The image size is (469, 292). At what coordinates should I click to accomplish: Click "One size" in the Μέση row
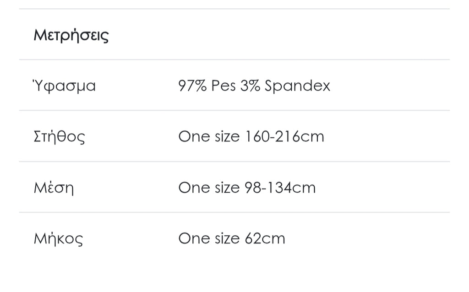(x=209, y=188)
